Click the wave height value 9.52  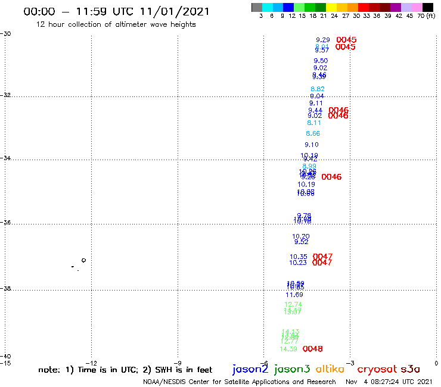[302, 242]
